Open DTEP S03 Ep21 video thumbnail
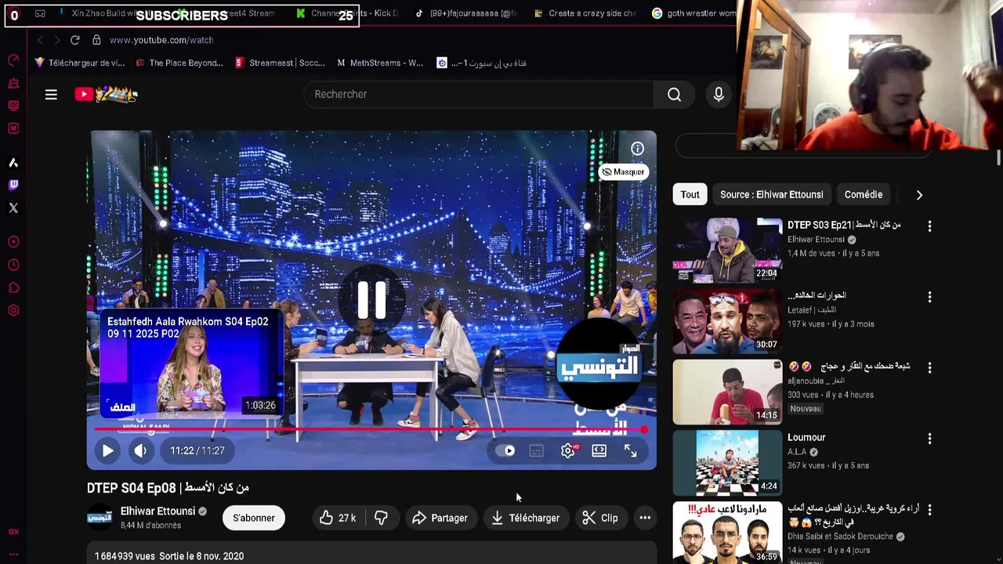Screen dimensions: 1003x564 click(727, 250)
